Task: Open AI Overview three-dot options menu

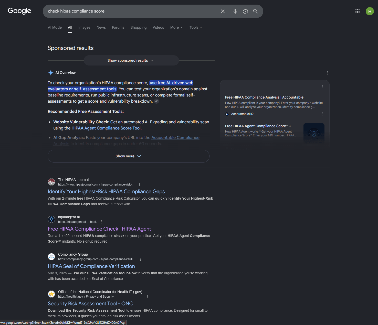Action: click(327, 73)
